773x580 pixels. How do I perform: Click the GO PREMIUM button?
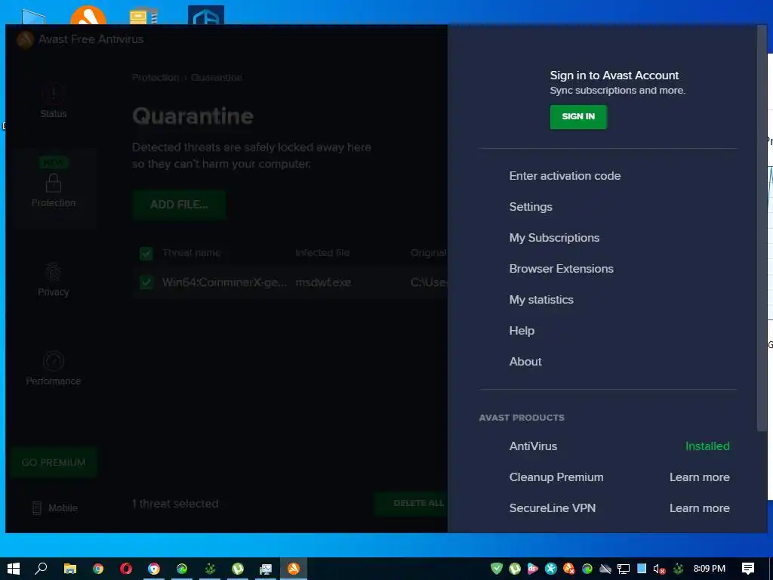pos(54,463)
